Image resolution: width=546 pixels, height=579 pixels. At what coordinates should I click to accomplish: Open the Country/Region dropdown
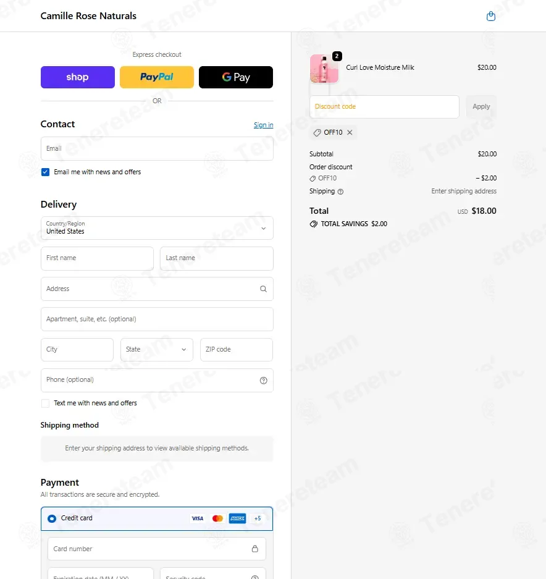(x=157, y=228)
